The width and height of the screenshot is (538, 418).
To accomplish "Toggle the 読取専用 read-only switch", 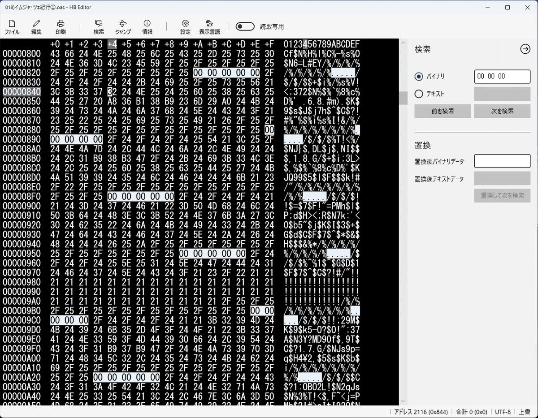I will tap(245, 26).
